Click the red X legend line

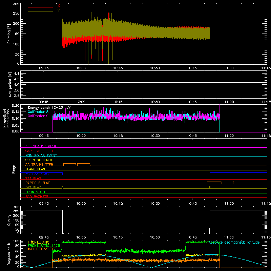coord(40,7)
